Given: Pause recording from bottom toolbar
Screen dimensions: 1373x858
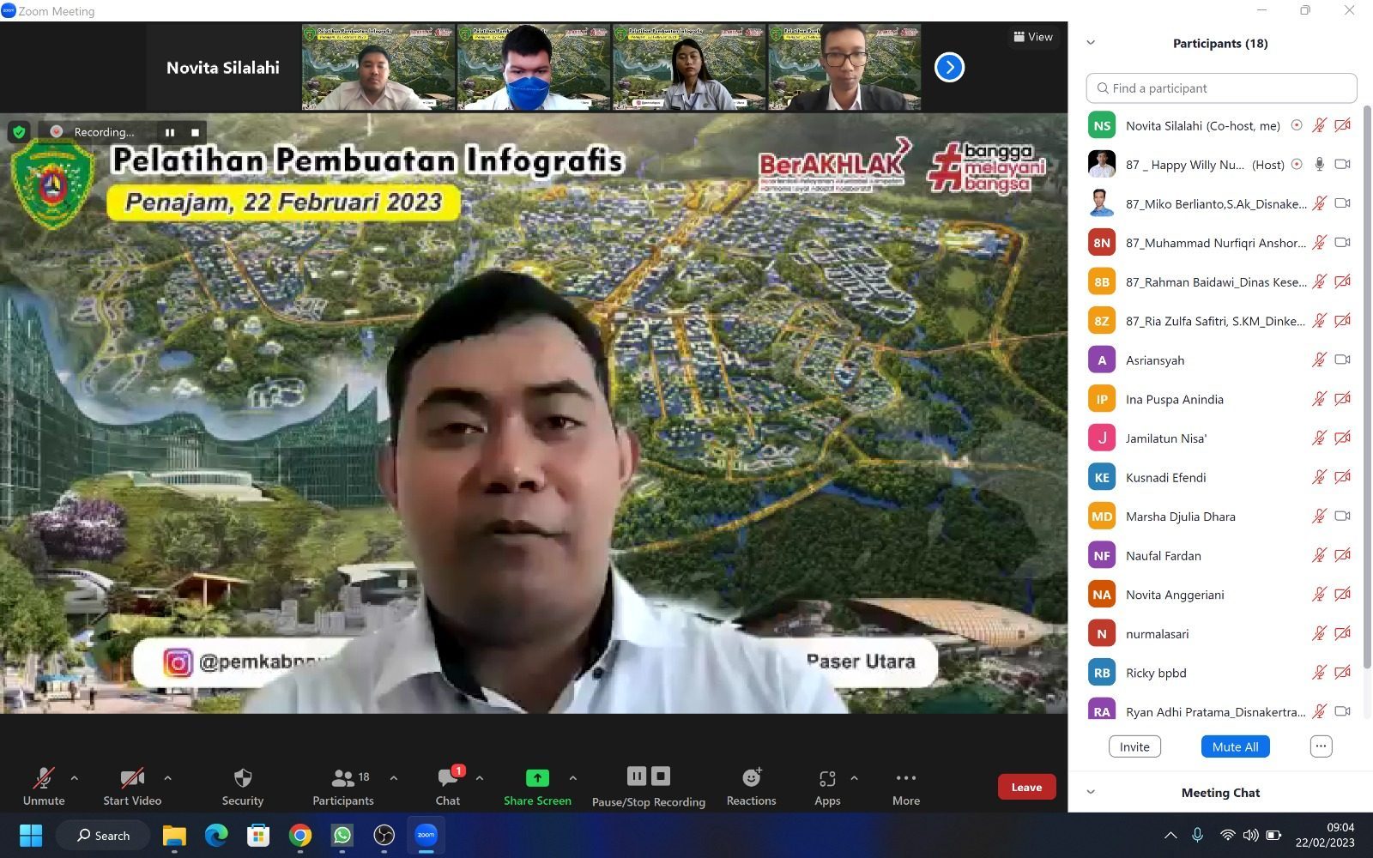Looking at the screenshot, I should [x=636, y=776].
